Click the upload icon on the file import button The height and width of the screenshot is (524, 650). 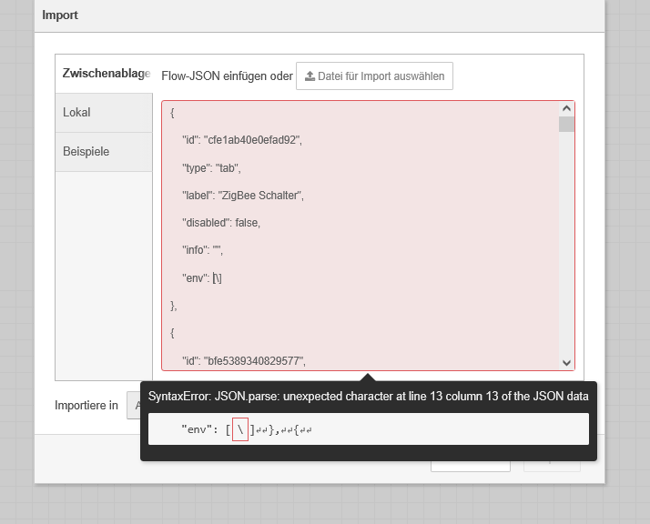click(310, 76)
